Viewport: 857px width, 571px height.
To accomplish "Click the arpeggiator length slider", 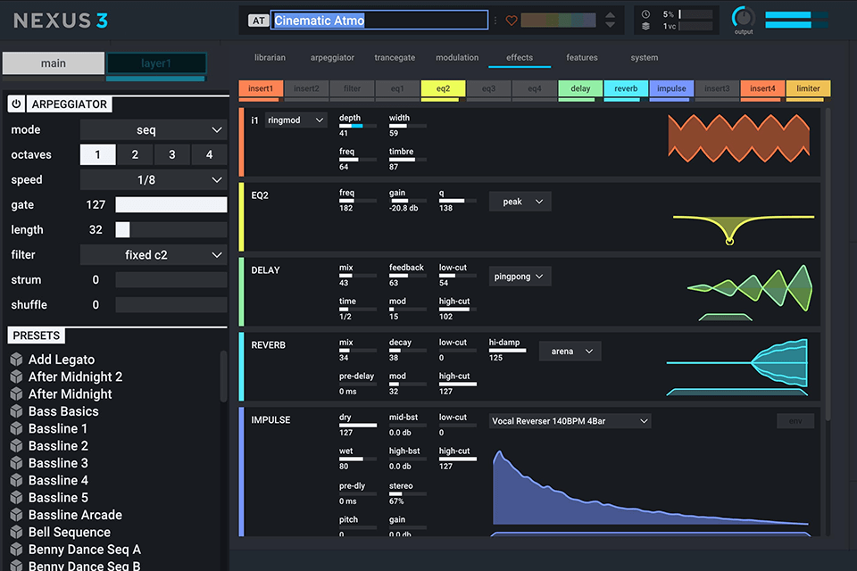I will tap(171, 229).
